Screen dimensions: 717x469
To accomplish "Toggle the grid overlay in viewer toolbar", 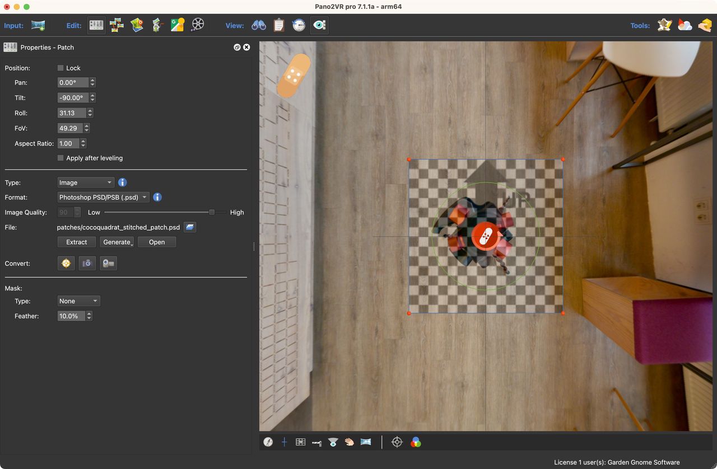I will pos(300,442).
